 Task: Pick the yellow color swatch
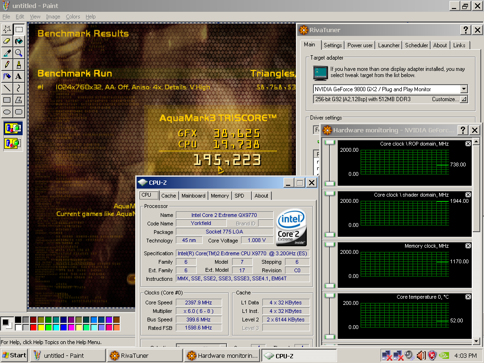(x=41, y=327)
